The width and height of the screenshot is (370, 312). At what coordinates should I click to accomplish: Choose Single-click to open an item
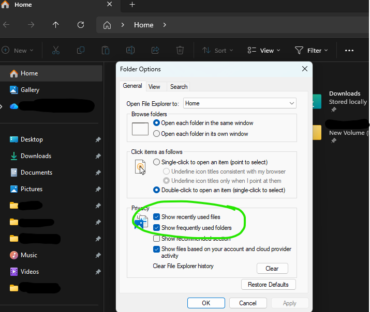coord(211,162)
